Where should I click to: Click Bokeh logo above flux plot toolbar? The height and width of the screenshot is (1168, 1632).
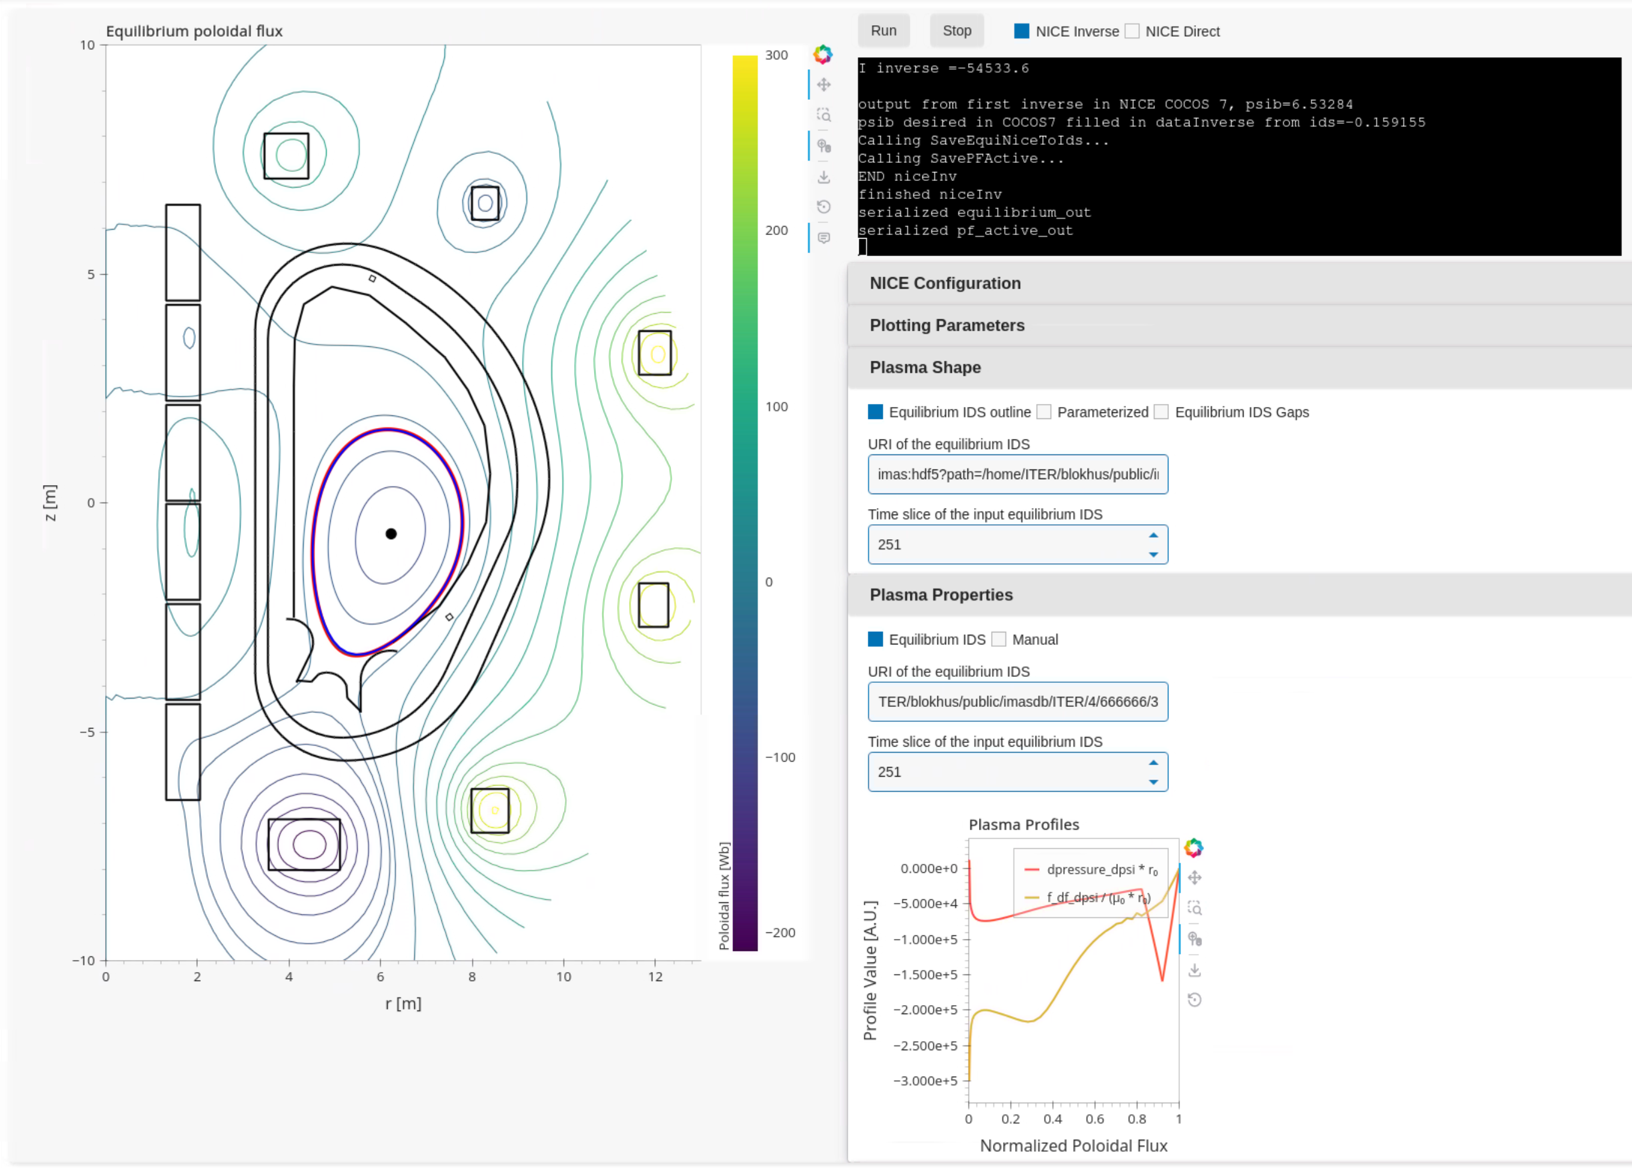pos(823,54)
